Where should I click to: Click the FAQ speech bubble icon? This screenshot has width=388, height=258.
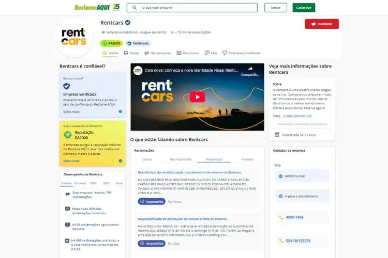[207, 53]
